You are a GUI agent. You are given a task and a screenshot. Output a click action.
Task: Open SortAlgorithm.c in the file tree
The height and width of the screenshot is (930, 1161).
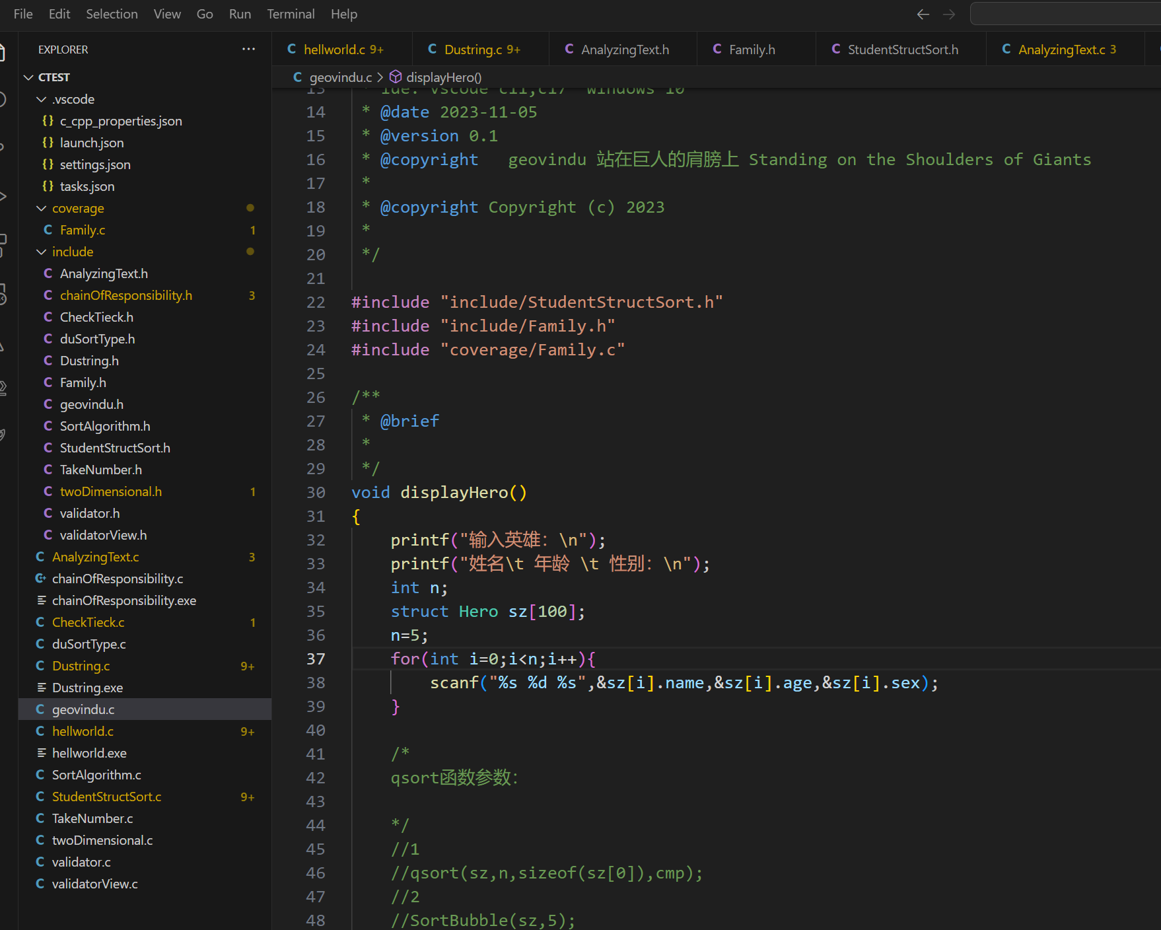tap(96, 775)
